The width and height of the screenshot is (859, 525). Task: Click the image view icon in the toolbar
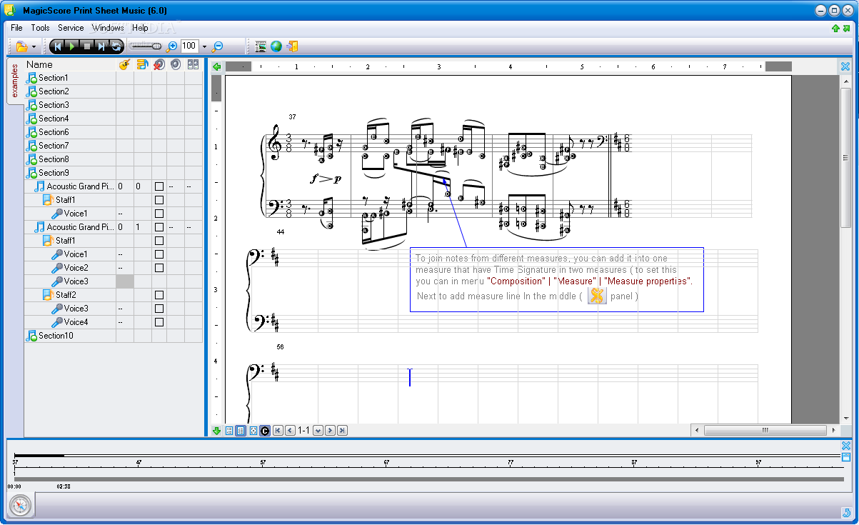click(261, 46)
